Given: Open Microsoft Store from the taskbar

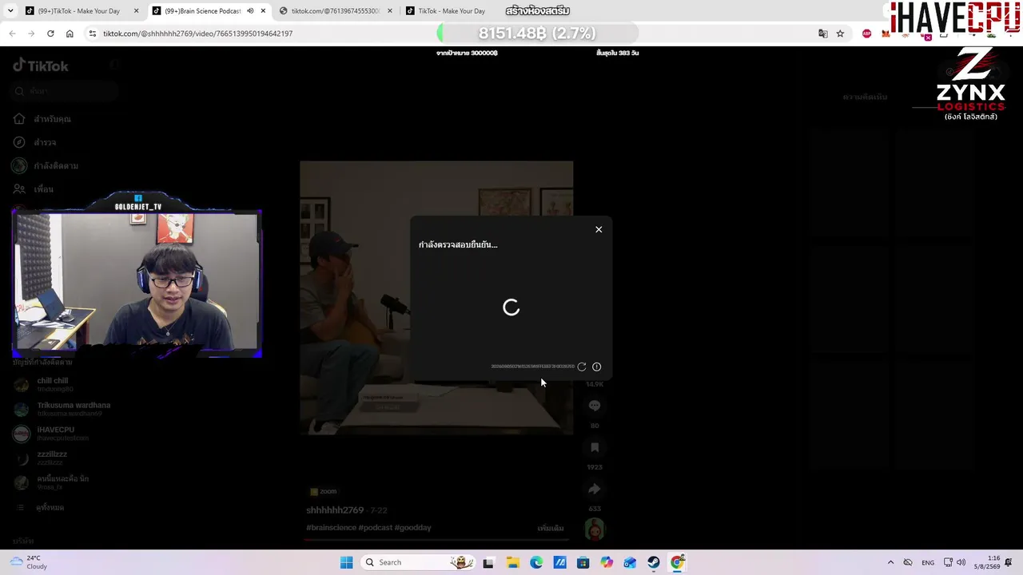Looking at the screenshot, I should pyautogui.click(x=583, y=562).
